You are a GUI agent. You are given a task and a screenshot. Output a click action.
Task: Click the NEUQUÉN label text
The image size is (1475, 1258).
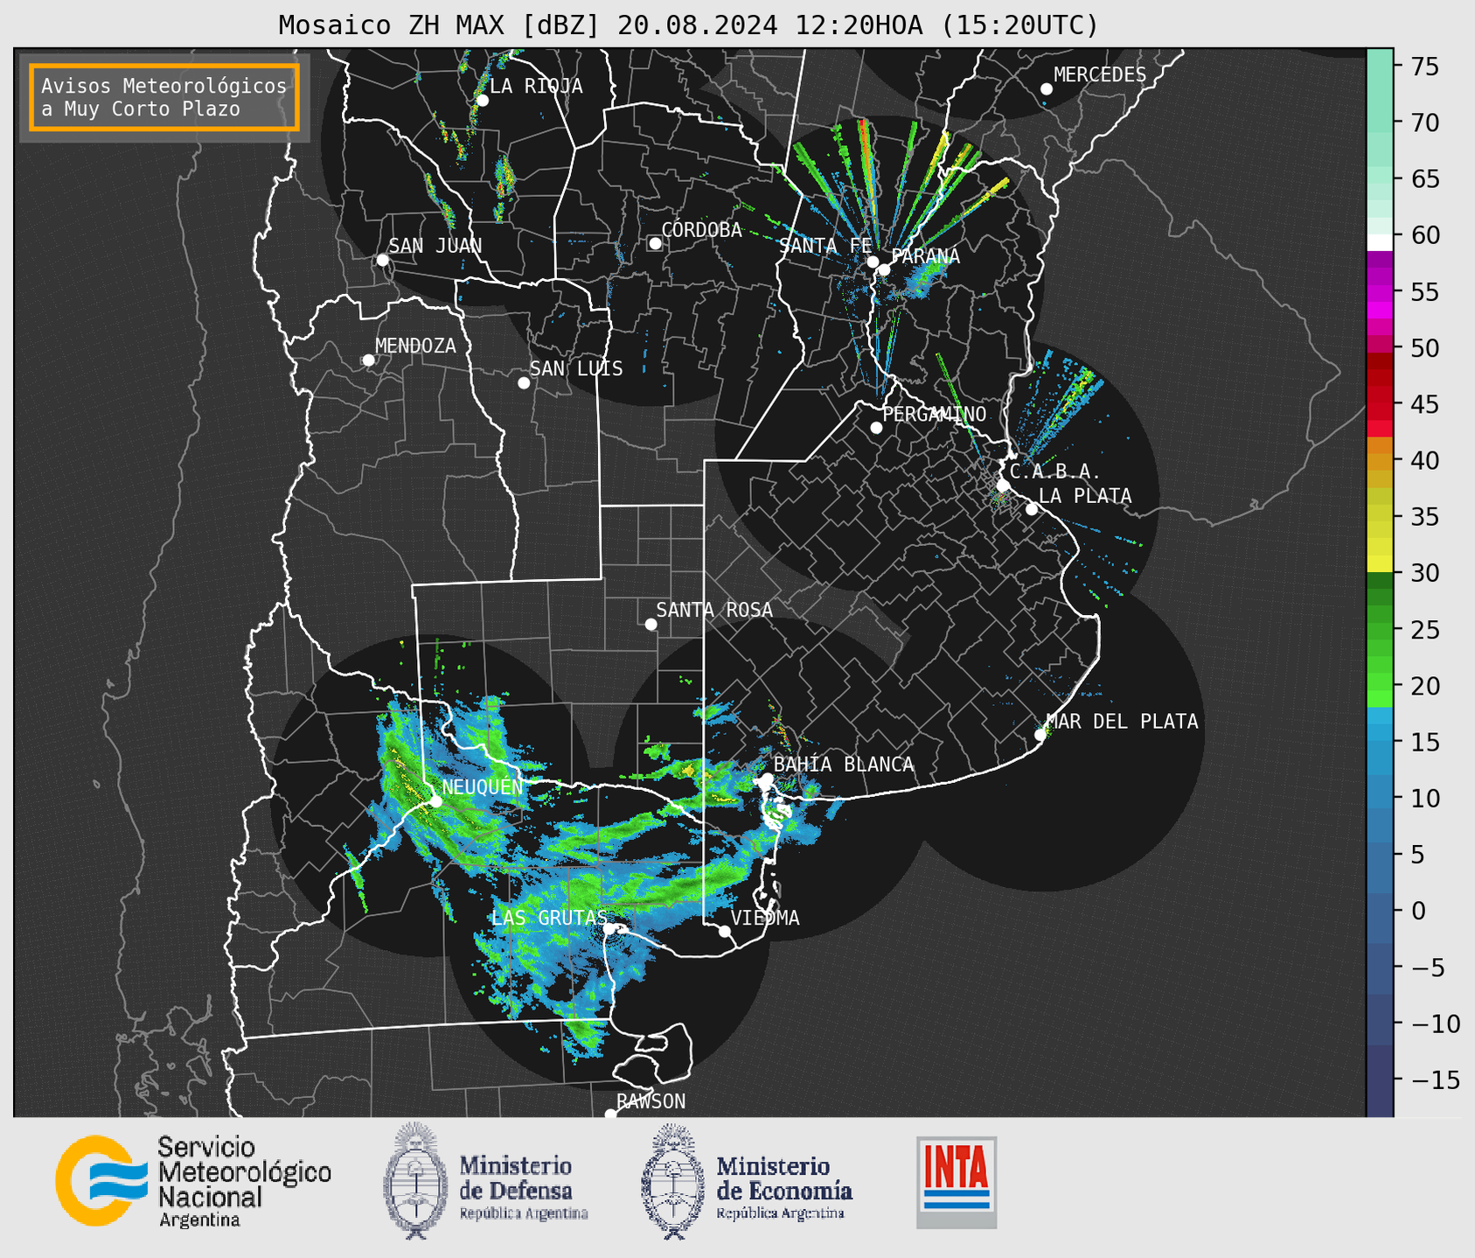483,786
